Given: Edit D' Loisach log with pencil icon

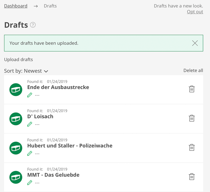Looking at the screenshot, I should pyautogui.click(x=30, y=124).
